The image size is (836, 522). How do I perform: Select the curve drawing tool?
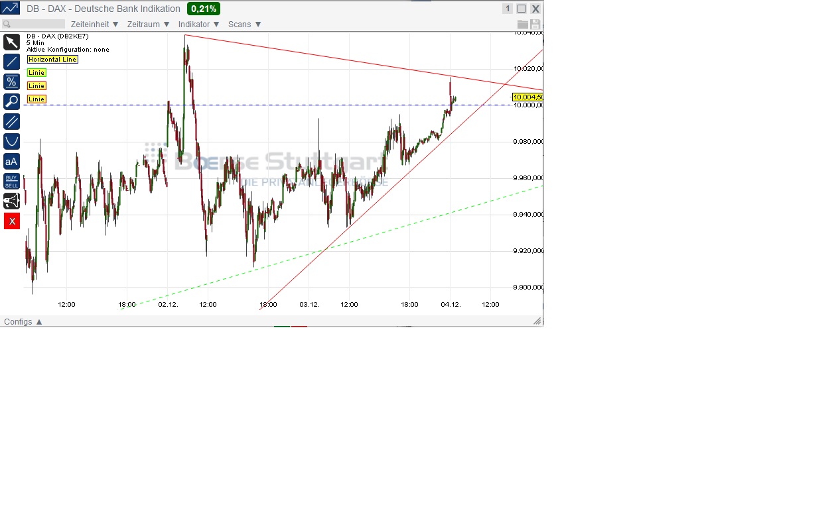tap(11, 141)
